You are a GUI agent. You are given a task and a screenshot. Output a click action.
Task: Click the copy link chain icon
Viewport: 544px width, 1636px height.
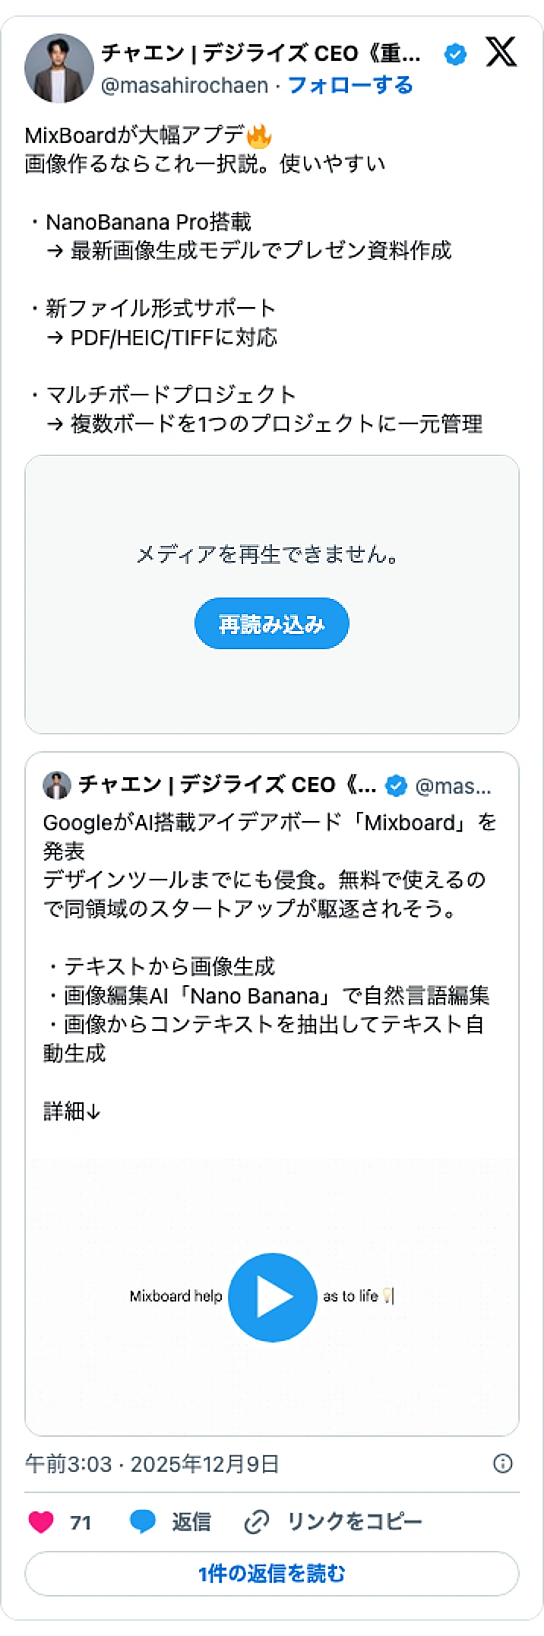coord(255,1521)
